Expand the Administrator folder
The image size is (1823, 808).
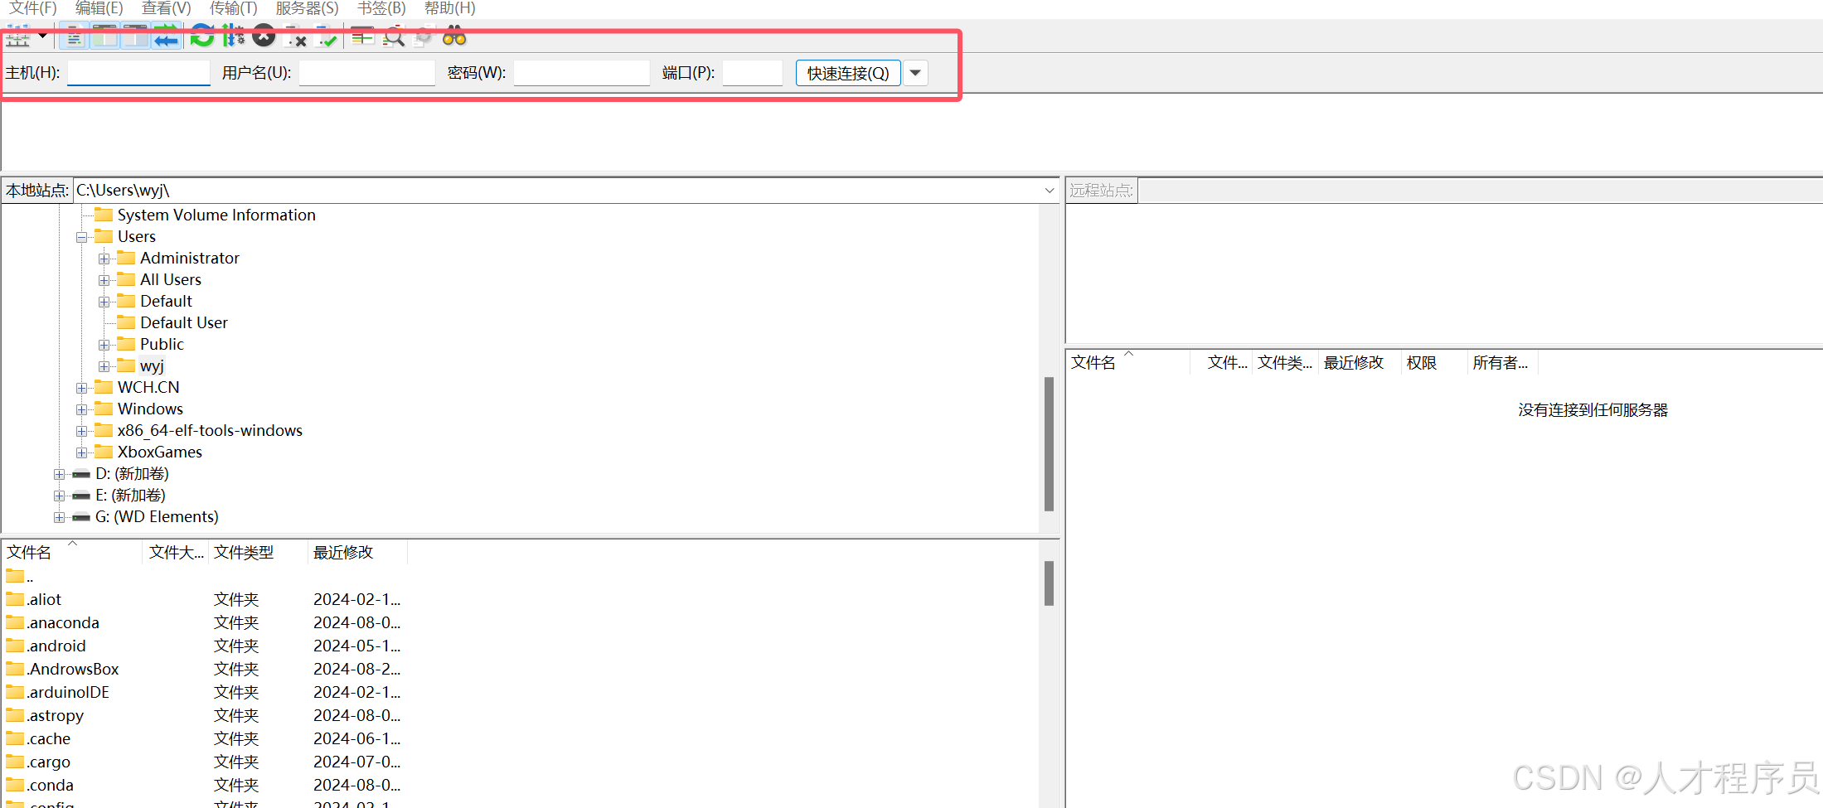[x=104, y=259]
